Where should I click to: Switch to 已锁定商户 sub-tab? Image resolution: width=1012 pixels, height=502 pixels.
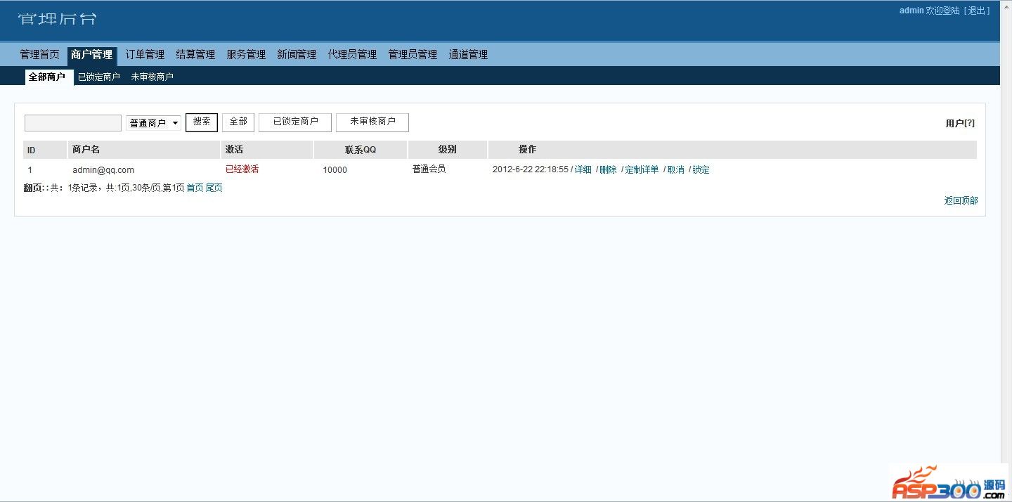pos(99,77)
